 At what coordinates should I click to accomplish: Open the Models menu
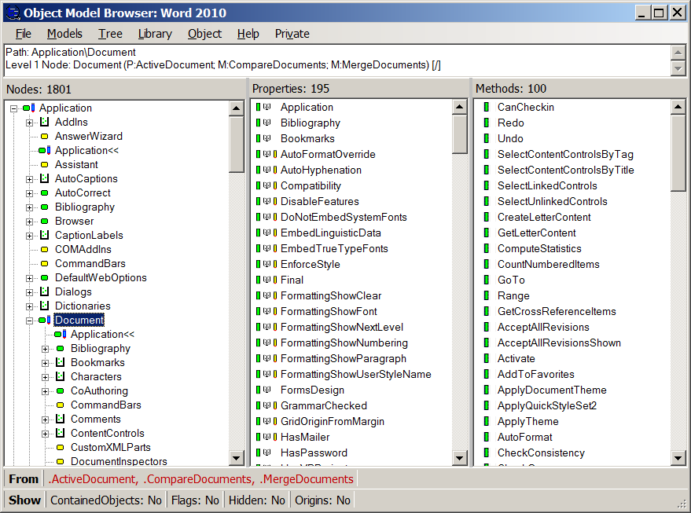click(x=64, y=34)
